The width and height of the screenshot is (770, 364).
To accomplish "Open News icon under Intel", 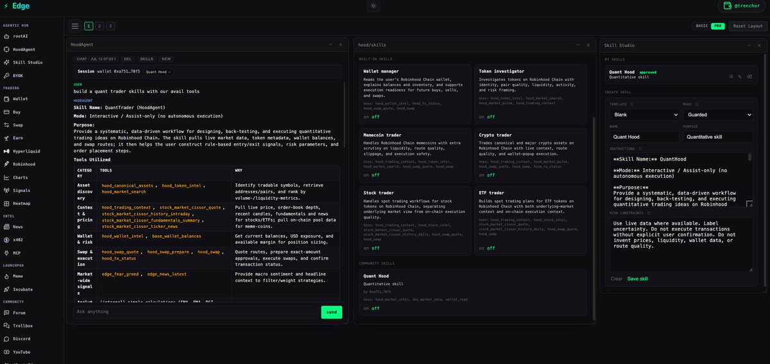I will pos(6,227).
